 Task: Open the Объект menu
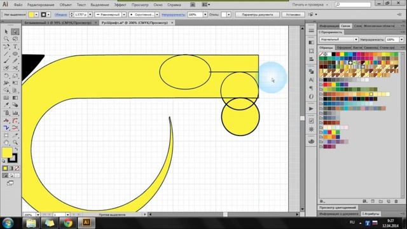(66, 4)
